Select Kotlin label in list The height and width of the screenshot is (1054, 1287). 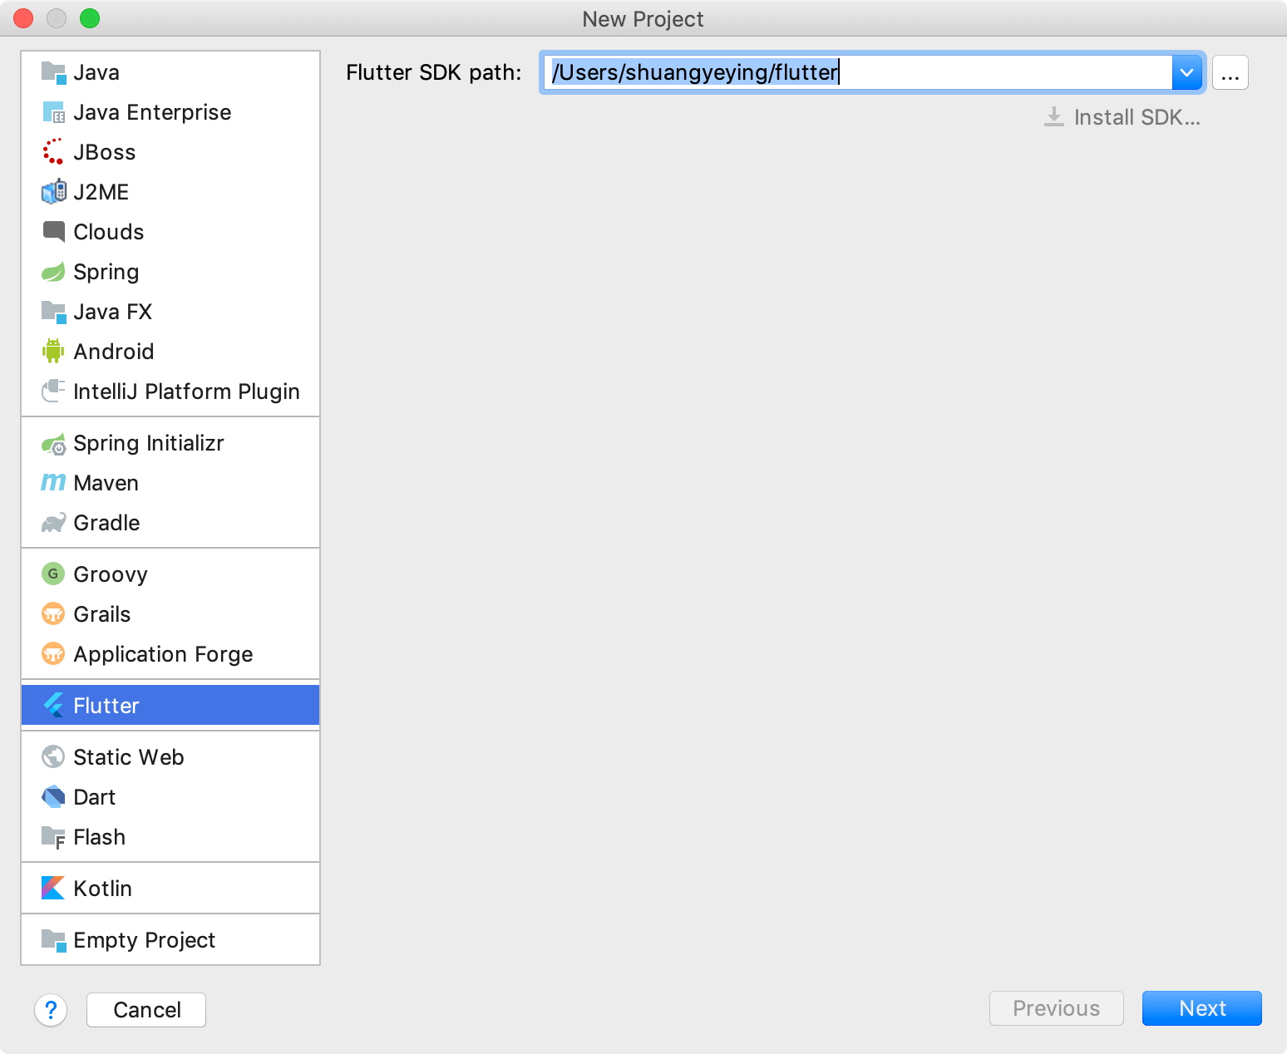click(x=102, y=889)
